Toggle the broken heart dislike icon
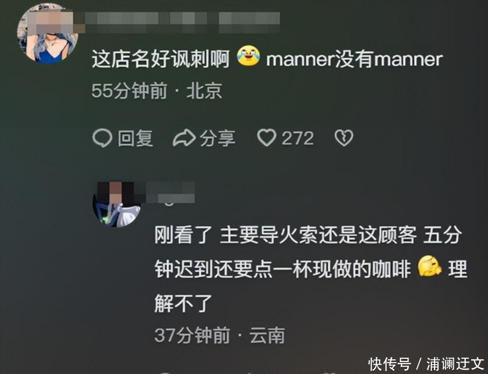 [344, 138]
